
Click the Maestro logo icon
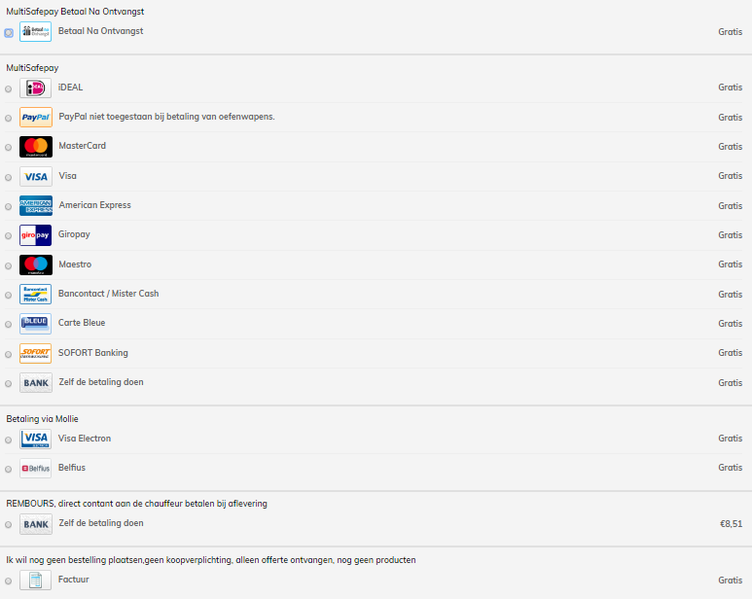[35, 264]
